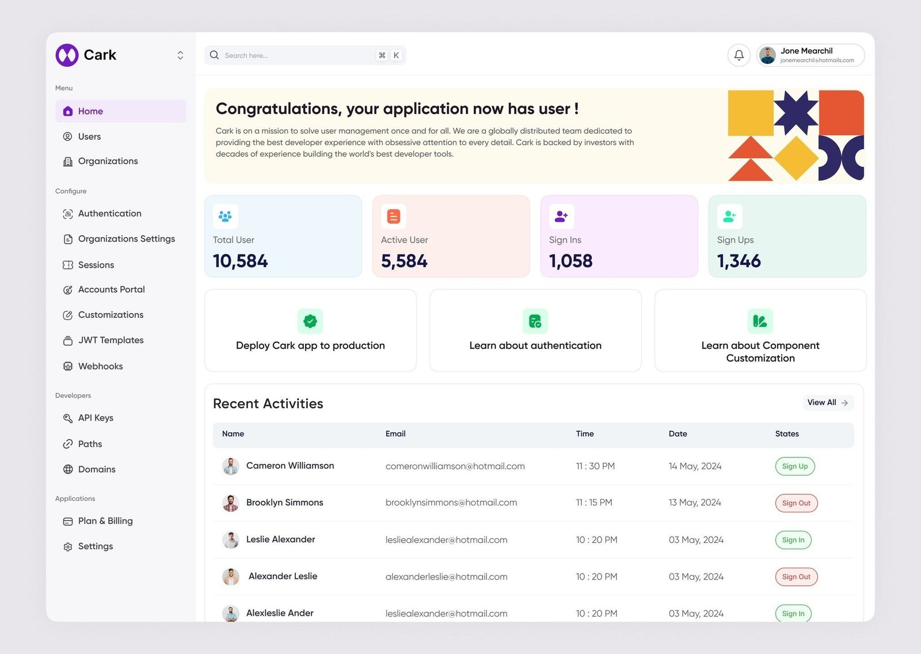This screenshot has height=654, width=921.
Task: Click View All recent activities
Action: 827,402
